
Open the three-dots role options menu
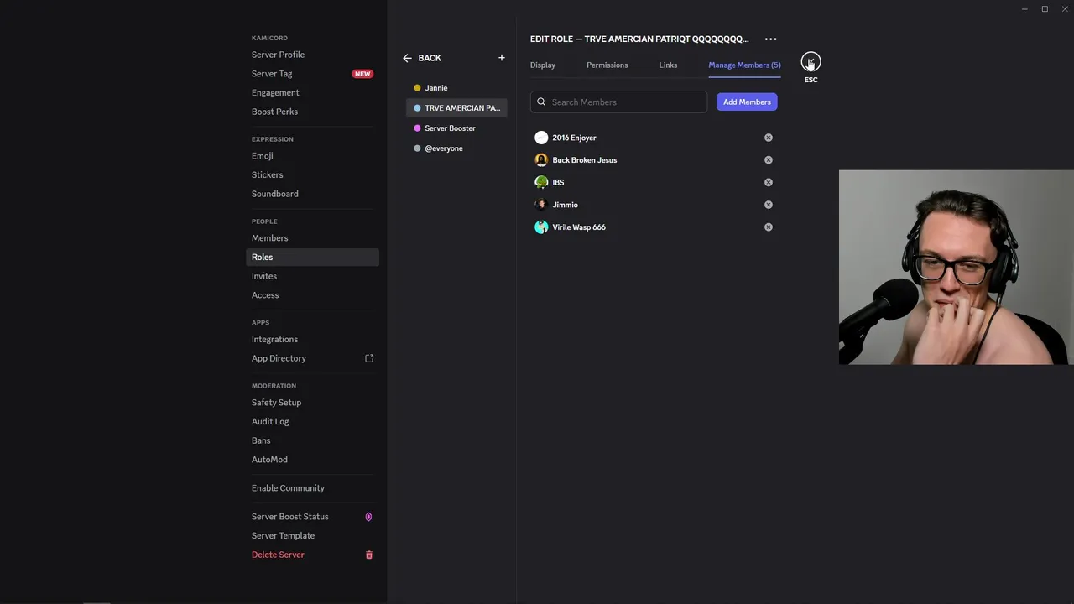(x=770, y=39)
